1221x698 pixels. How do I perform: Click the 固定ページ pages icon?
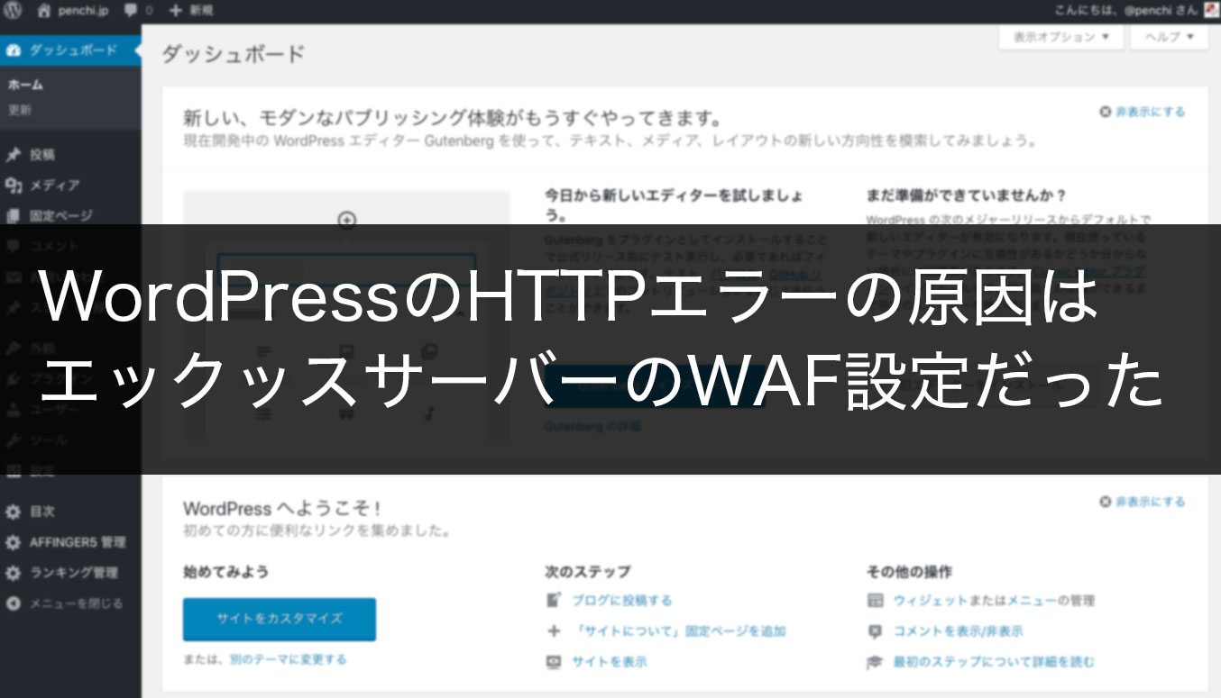tap(14, 216)
